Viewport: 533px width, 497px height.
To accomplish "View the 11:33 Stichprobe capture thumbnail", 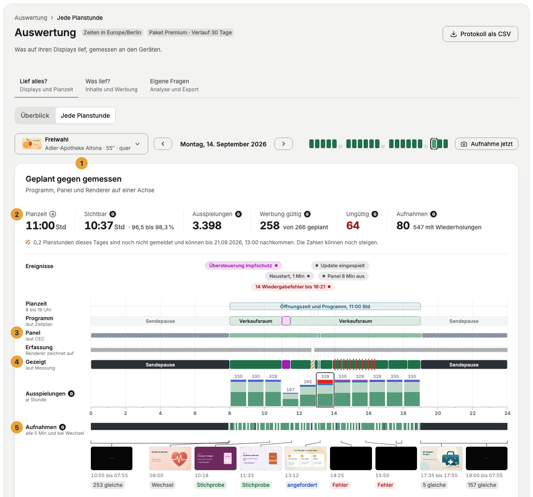I will click(261, 458).
